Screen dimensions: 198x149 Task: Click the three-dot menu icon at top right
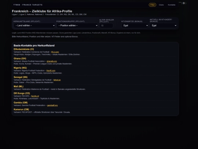coord(180,3)
